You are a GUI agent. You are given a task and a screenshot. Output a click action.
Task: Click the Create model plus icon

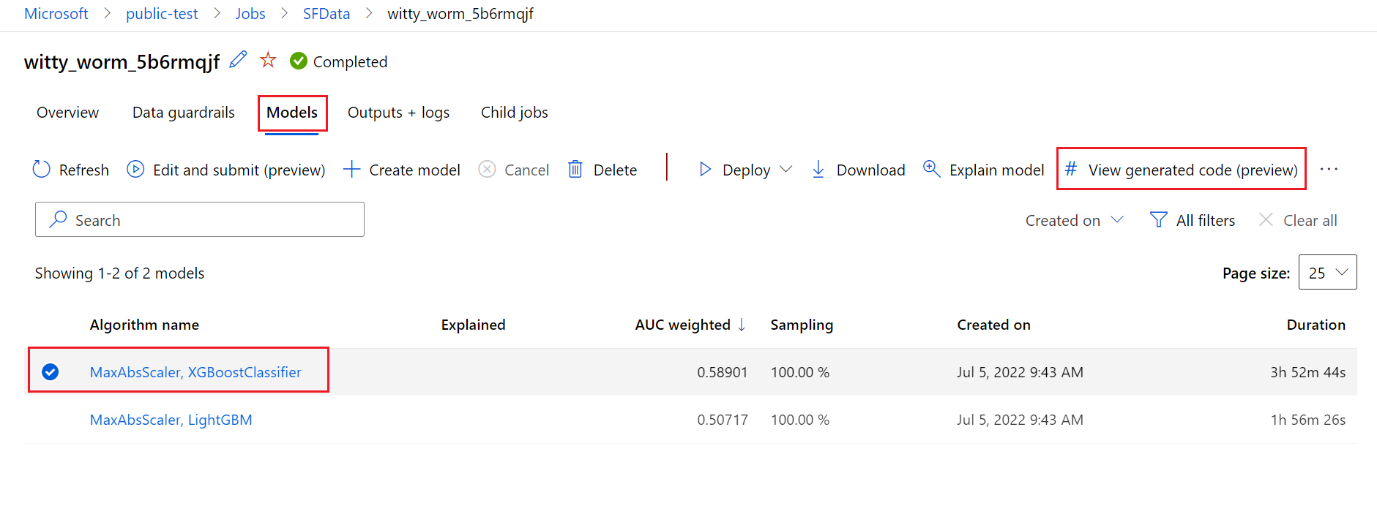coord(352,170)
